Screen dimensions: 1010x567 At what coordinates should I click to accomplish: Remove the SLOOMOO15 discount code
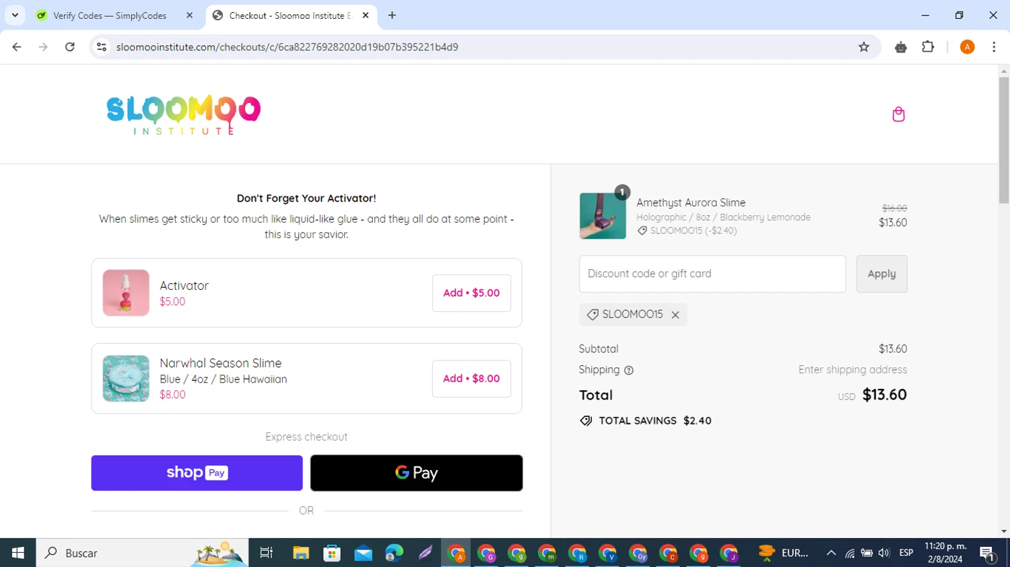(675, 315)
